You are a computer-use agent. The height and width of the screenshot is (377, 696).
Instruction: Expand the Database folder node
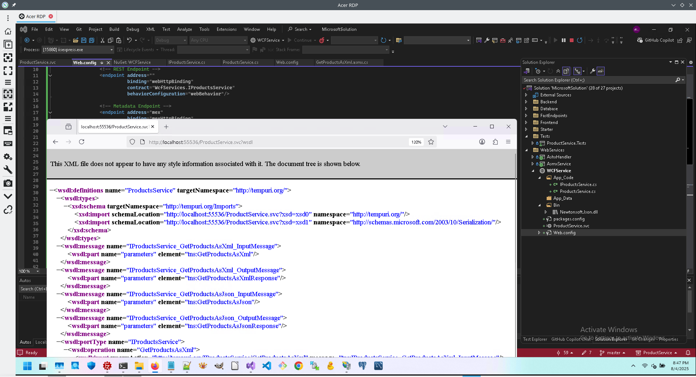(x=526, y=109)
